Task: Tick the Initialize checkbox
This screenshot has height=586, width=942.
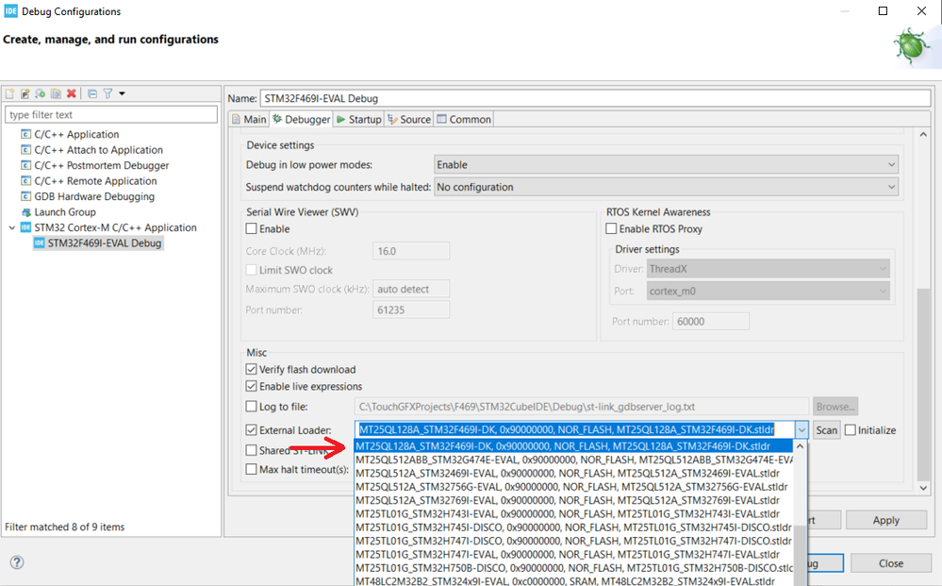Action: (x=851, y=430)
